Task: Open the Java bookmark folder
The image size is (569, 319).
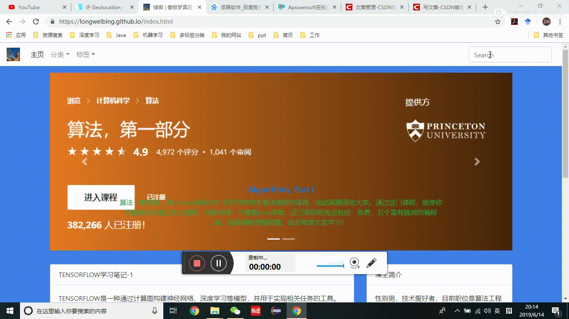Action: 116,35
